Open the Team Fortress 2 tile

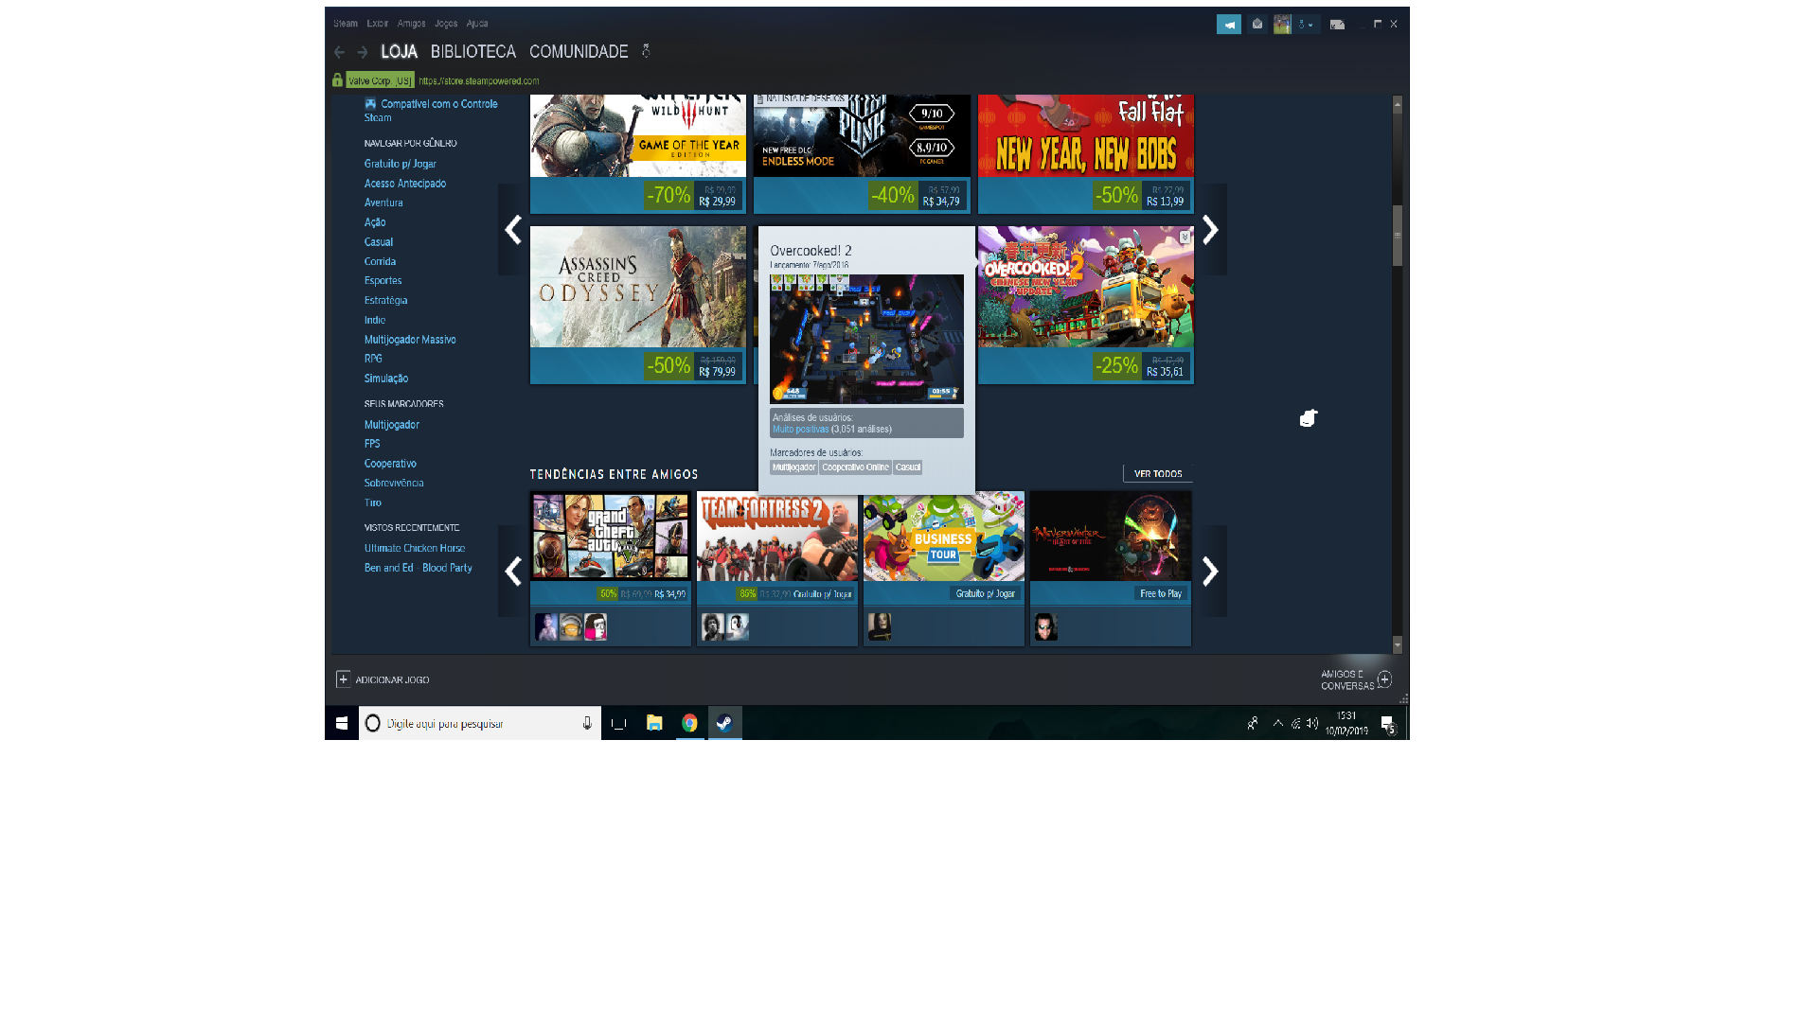[x=777, y=569]
